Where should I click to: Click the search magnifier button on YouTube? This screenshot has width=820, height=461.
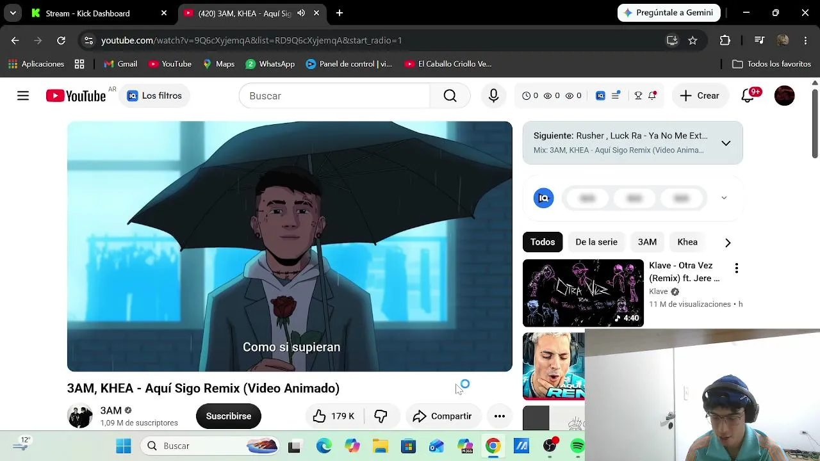coord(450,96)
